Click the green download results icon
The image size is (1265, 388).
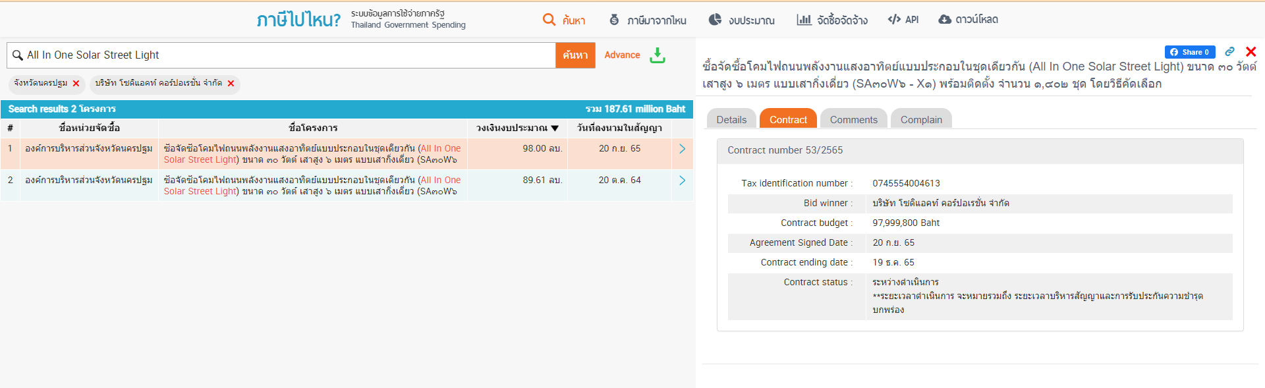[657, 55]
